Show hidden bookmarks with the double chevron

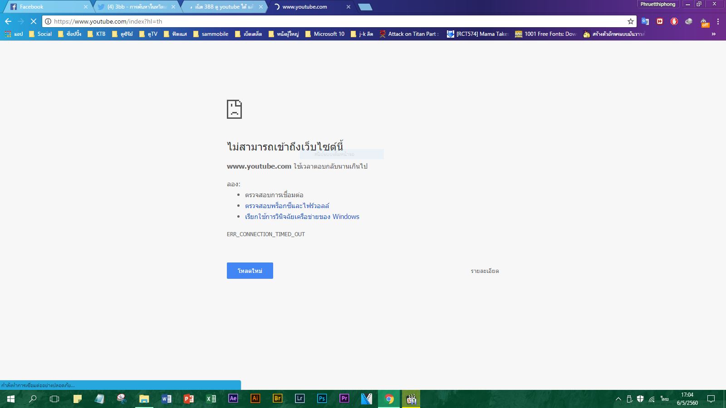(x=714, y=34)
